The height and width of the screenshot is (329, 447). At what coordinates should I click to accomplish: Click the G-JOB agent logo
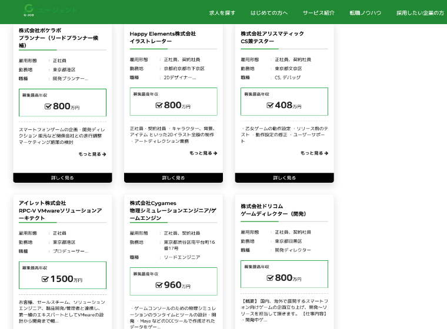[x=50, y=11]
